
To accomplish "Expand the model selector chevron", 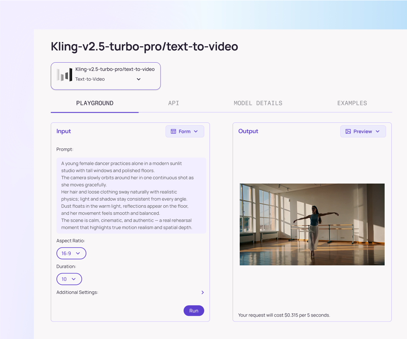I will (x=139, y=79).
